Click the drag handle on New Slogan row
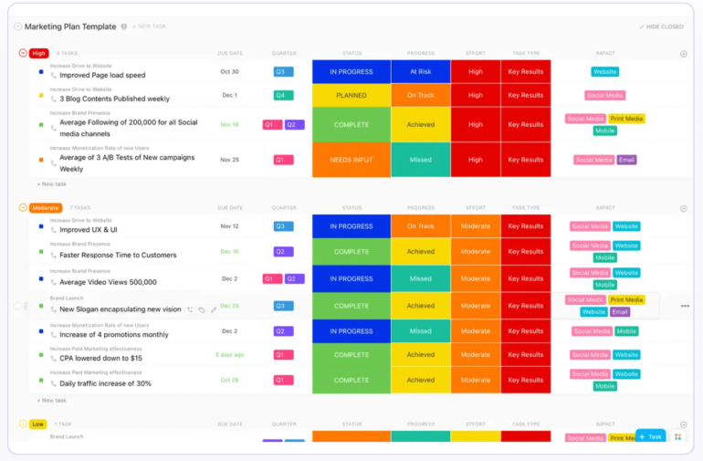 26,306
